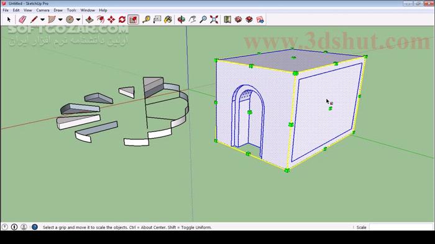Open the View menu
Screen dimensions: 435x244
coord(28,11)
